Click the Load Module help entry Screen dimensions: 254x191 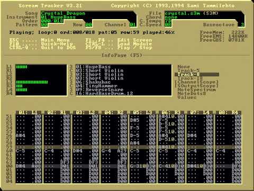(x=135, y=44)
